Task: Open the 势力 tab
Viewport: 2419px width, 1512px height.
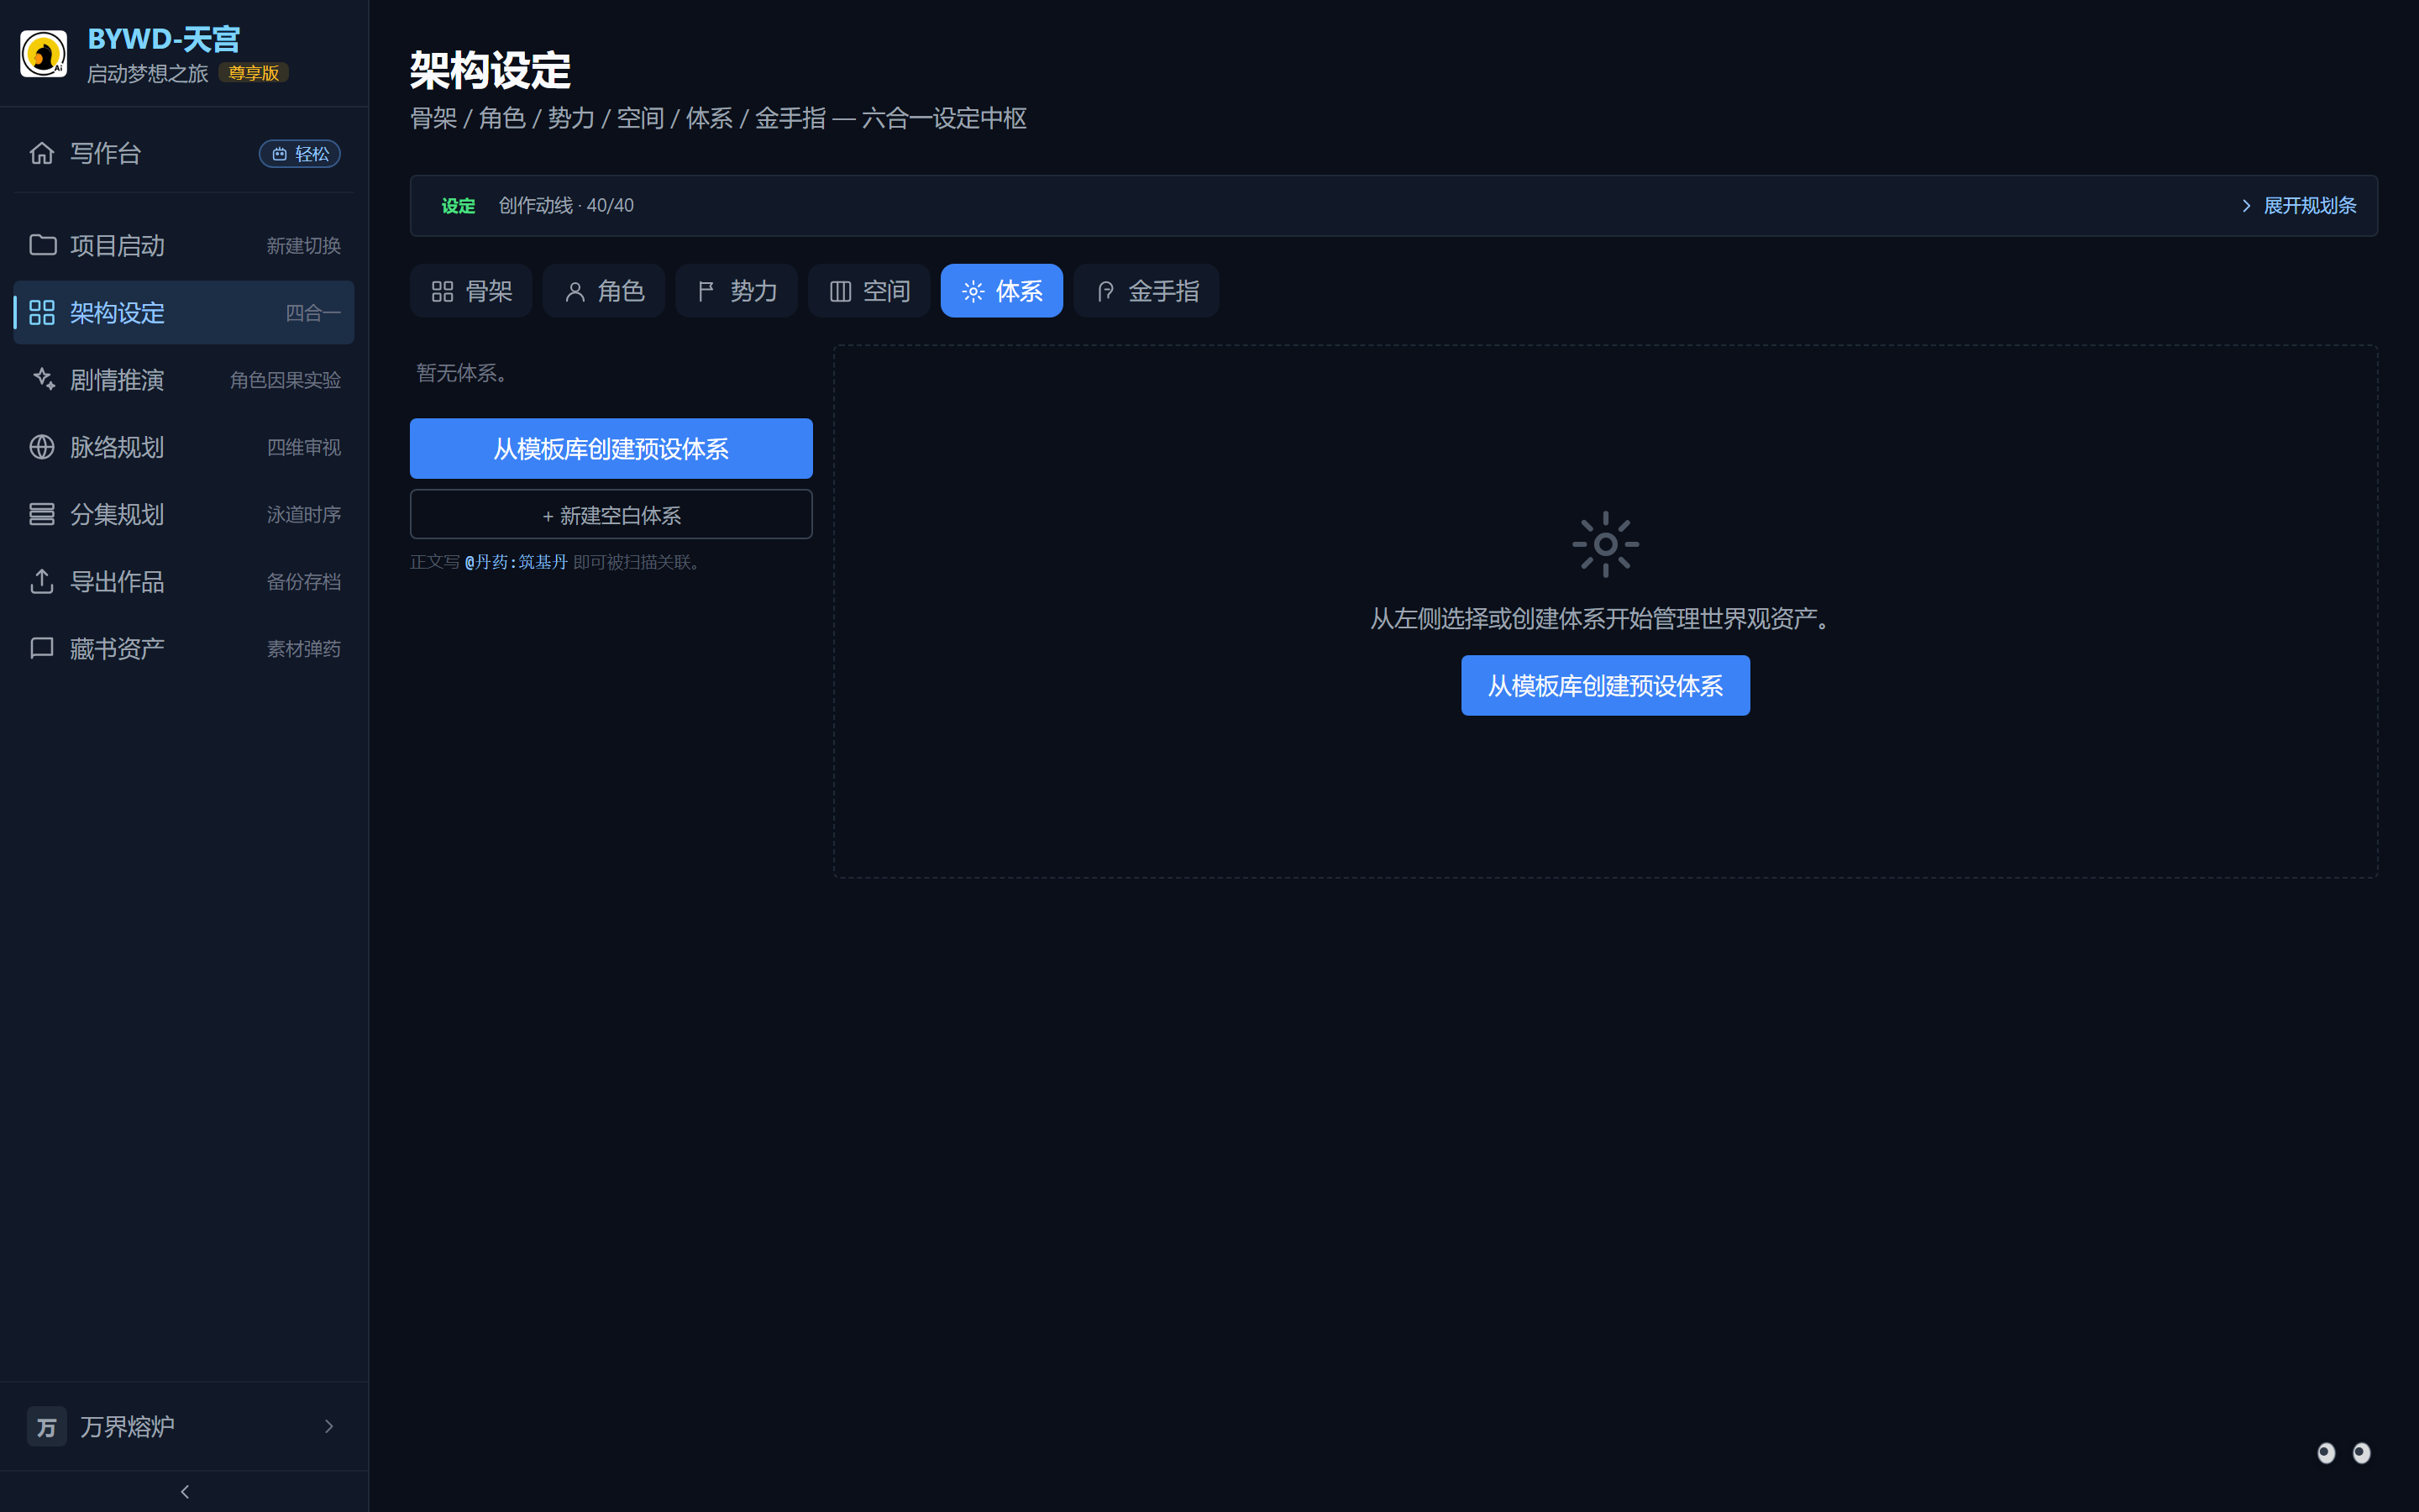Action: (x=737, y=291)
